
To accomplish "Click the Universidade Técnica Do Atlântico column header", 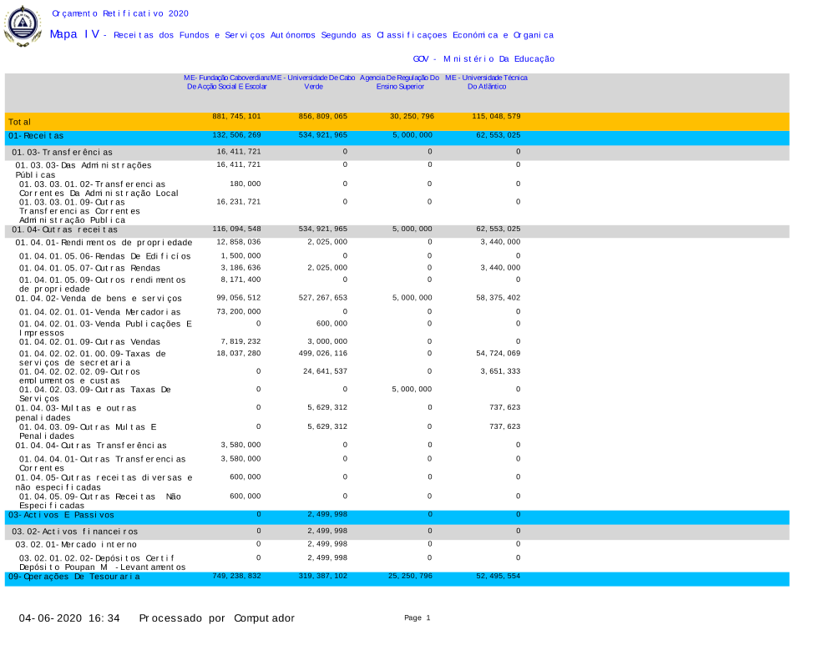I will point(486,82).
